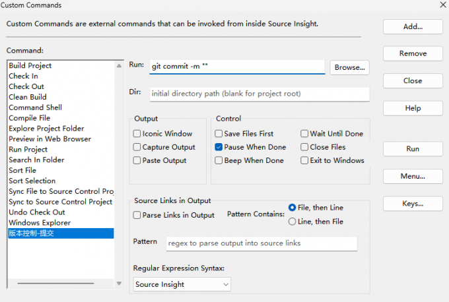The image size is (449, 302).
Task: Enable Save Files First checkbox
Action: (219, 134)
